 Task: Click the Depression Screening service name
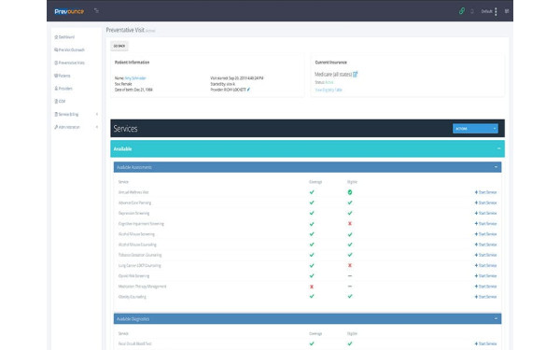[x=133, y=213]
